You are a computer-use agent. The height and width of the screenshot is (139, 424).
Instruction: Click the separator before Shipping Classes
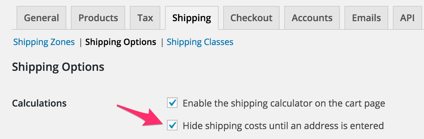click(162, 42)
